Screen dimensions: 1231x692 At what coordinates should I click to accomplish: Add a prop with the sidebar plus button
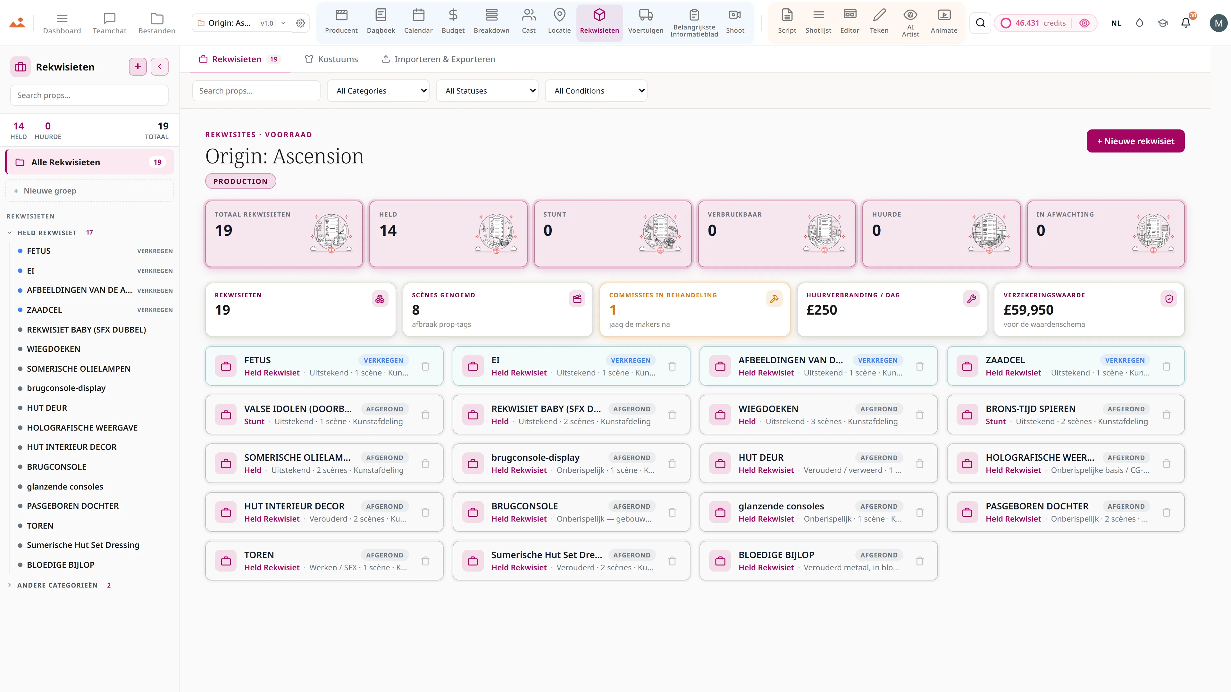point(138,66)
